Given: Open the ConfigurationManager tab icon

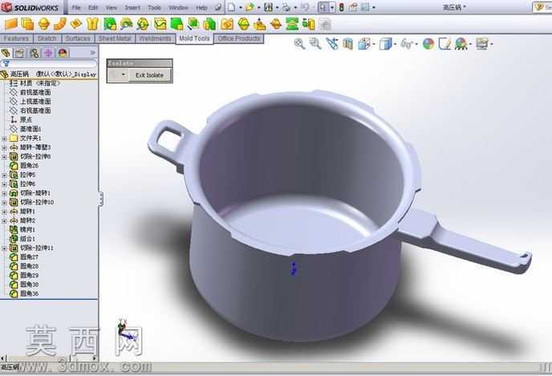Looking at the screenshot, I should pyautogui.click(x=34, y=53).
